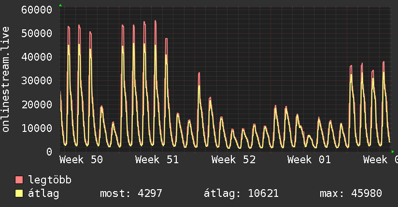
Task: Click the onlinestream.live vertical axis title
Action: [x=6, y=79]
